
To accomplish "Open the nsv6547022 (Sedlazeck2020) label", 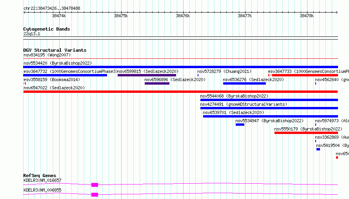I will click(54, 88).
